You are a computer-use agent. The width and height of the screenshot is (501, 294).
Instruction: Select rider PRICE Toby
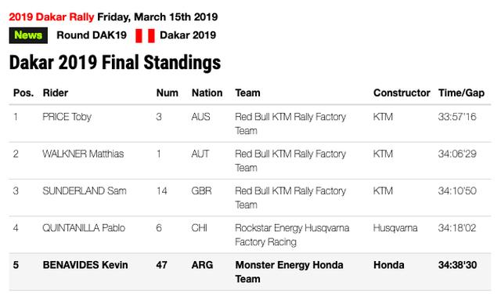(67, 117)
